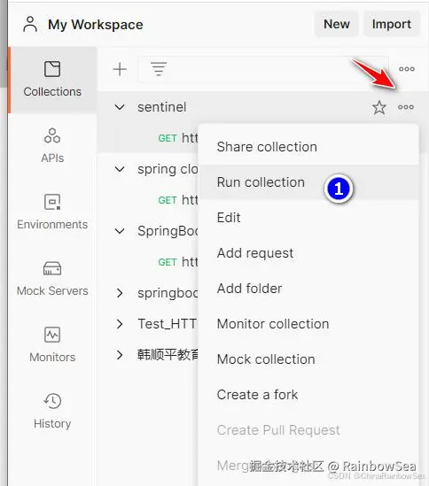Open the GET request under sentinel
This screenshot has width=429, height=486.
click(178, 138)
